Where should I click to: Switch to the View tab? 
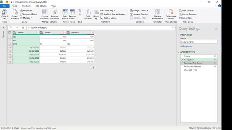pos(54,6)
